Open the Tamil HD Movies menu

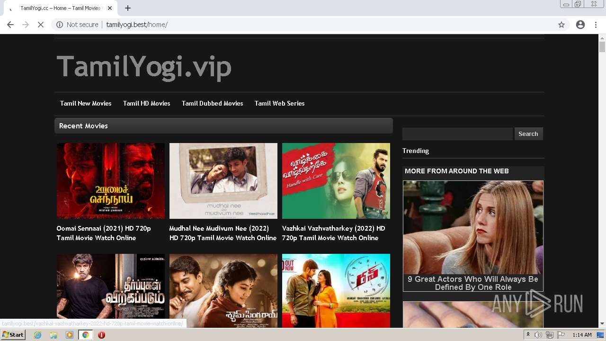[x=146, y=103]
